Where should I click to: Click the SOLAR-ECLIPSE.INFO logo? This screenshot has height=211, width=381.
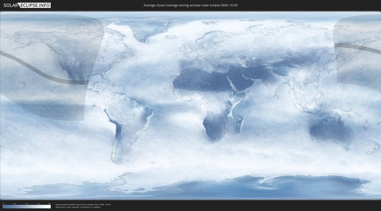click(27, 5)
